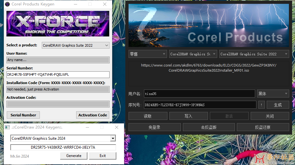
Task: Click the 去反盗版 button
Action: (209, 127)
